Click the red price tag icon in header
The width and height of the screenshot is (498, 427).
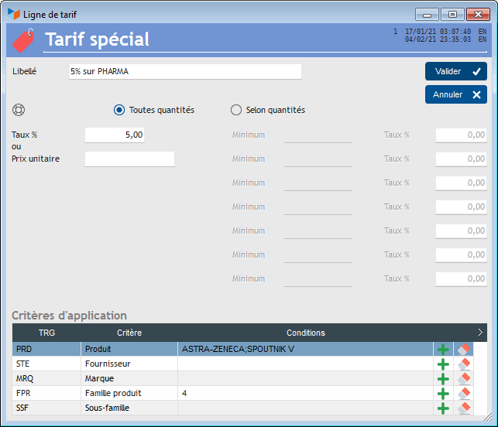(x=23, y=39)
